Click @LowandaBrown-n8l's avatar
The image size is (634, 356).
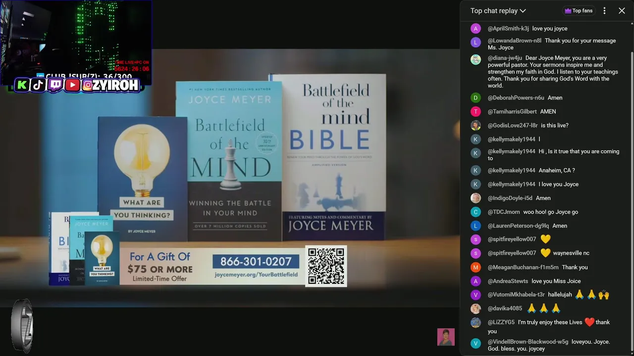tap(475, 43)
